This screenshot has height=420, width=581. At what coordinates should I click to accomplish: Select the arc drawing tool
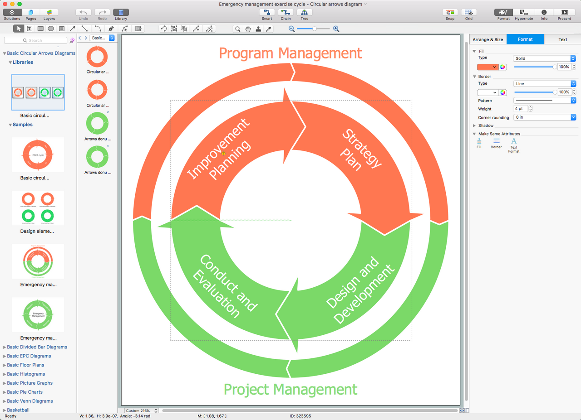click(98, 29)
